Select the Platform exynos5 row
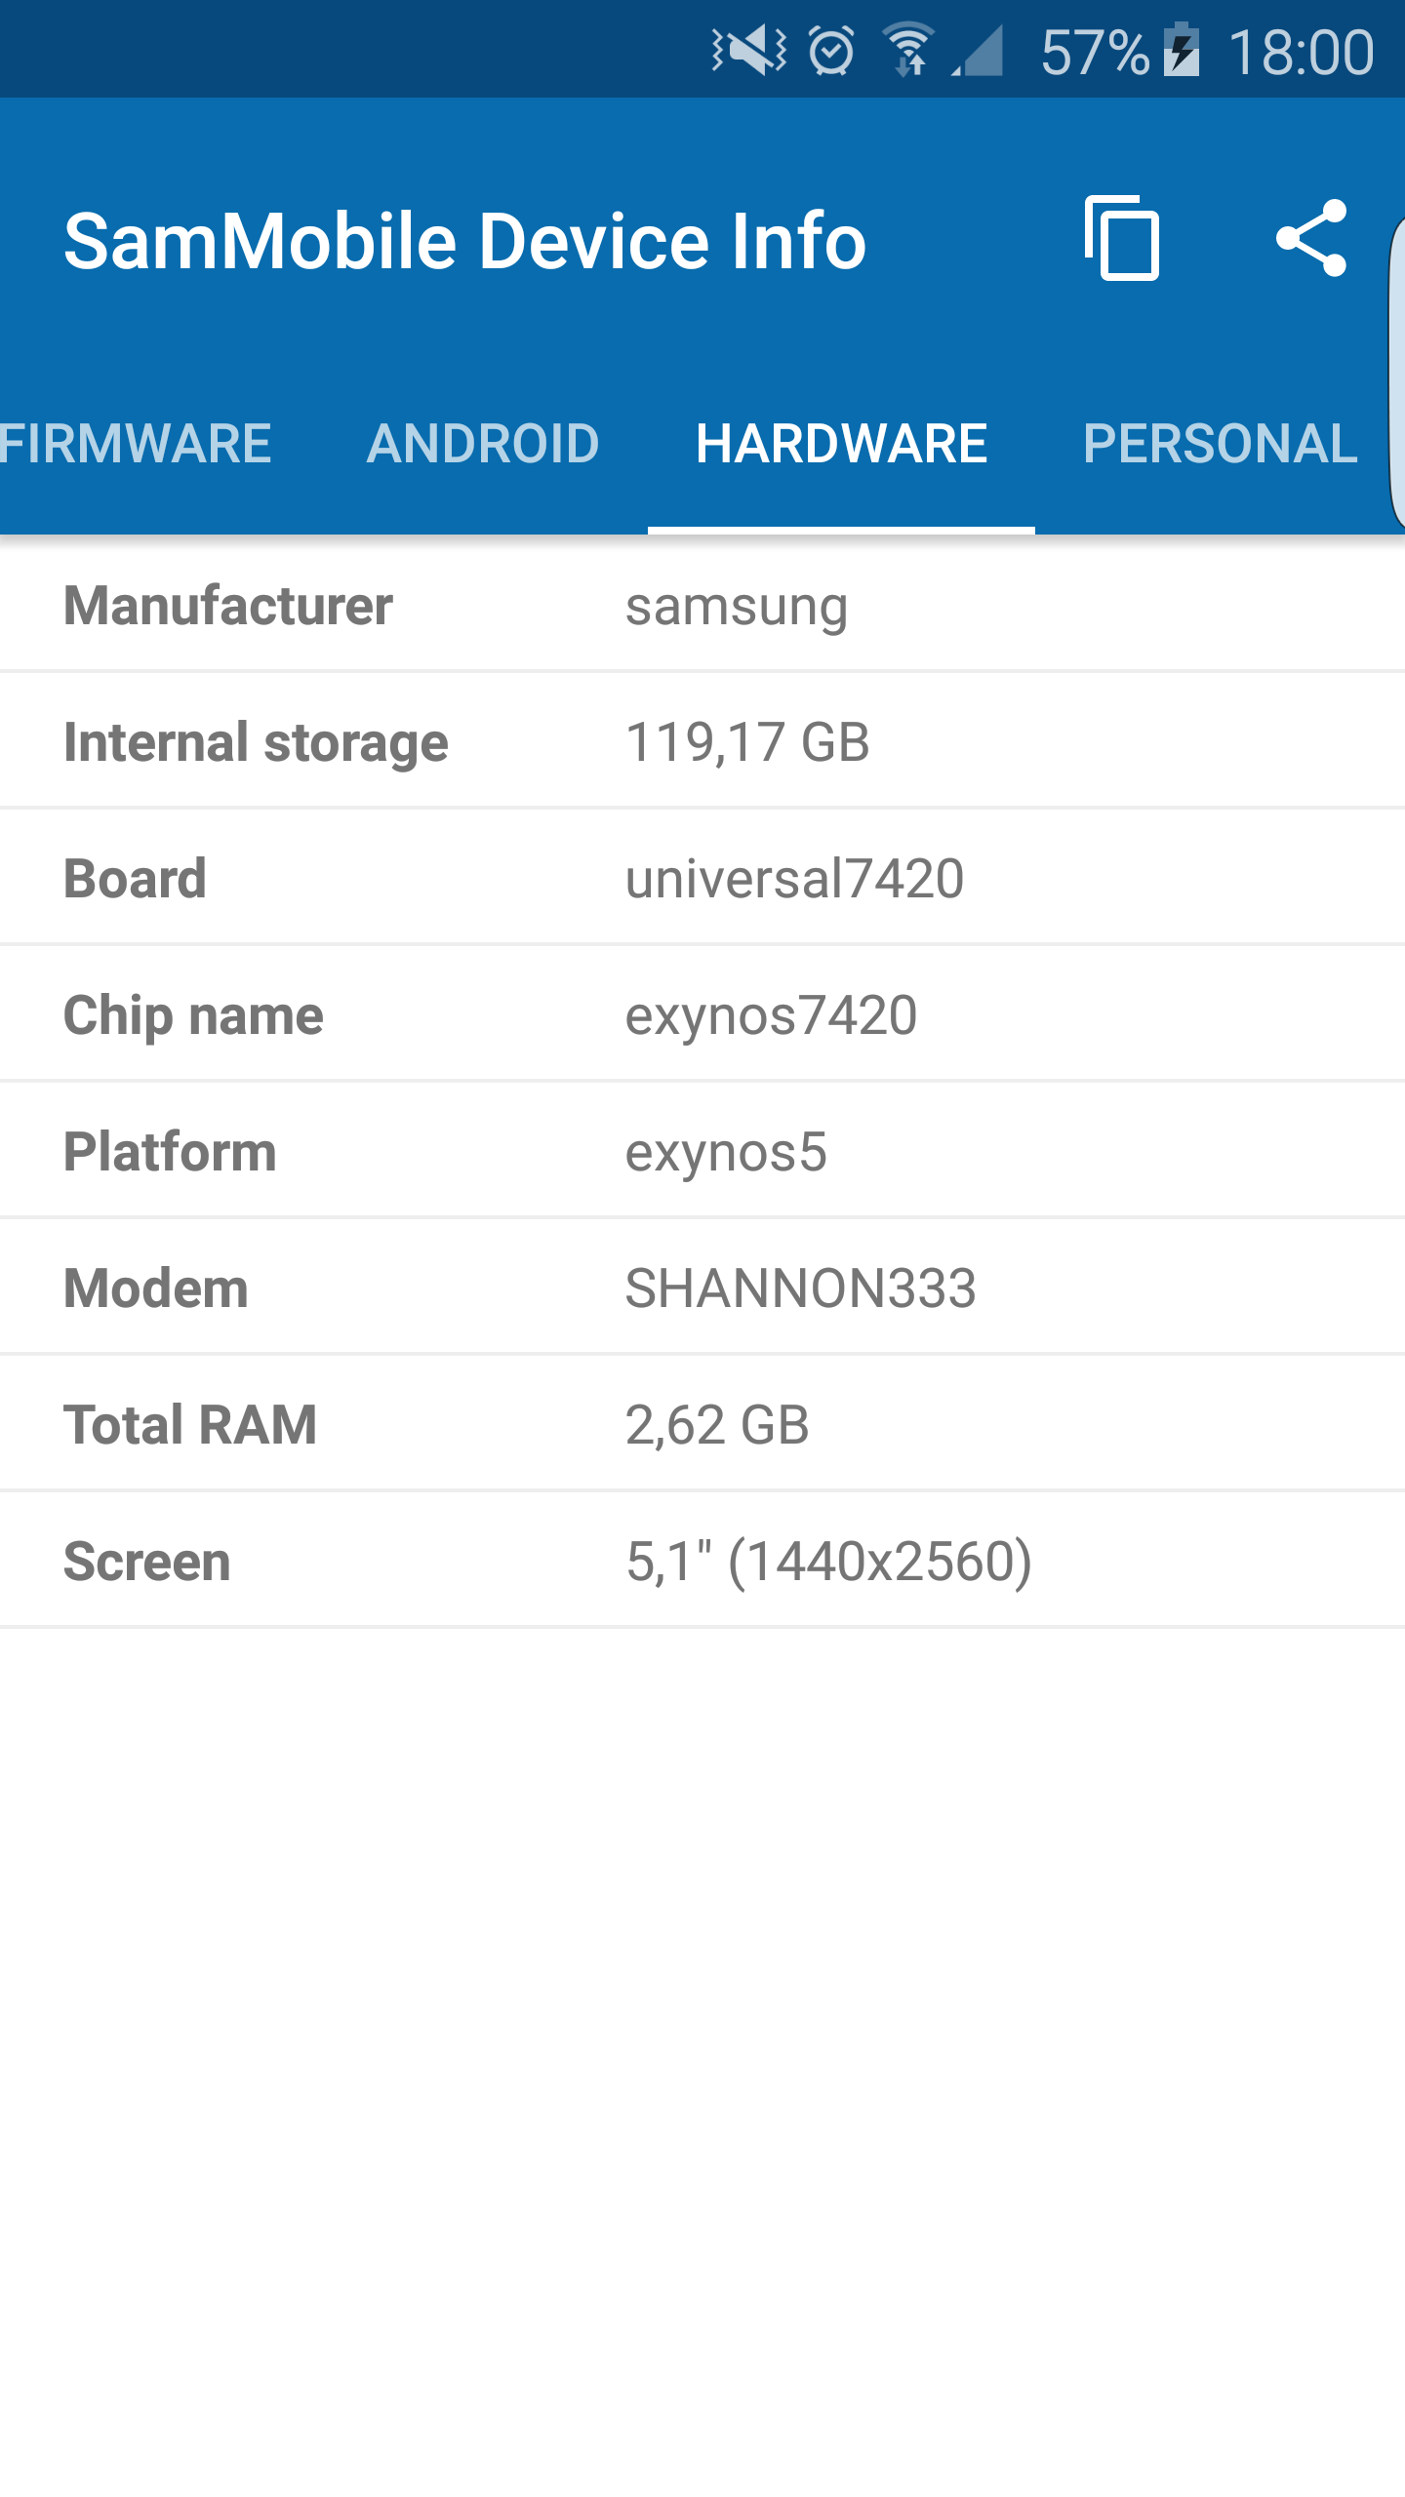The image size is (1405, 2497). tap(702, 1152)
